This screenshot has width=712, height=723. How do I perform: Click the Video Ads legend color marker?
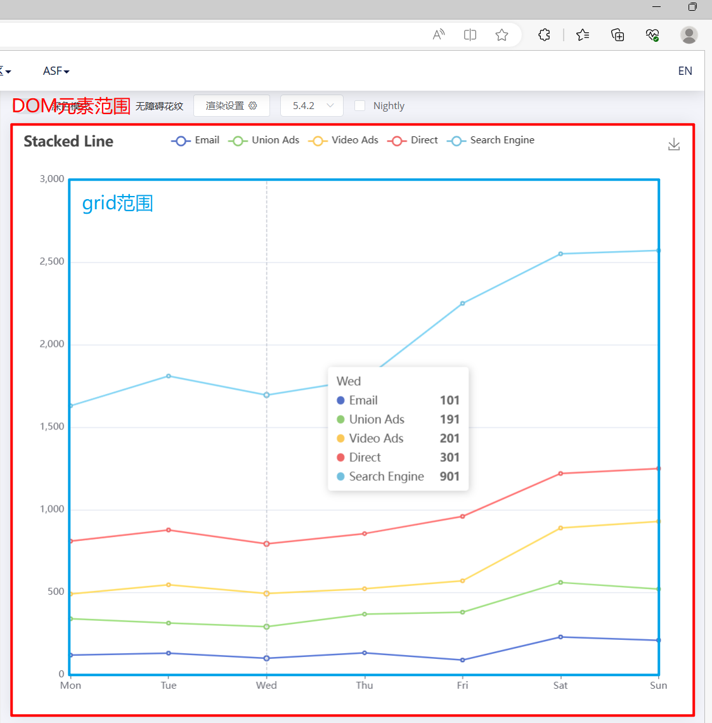pos(318,141)
